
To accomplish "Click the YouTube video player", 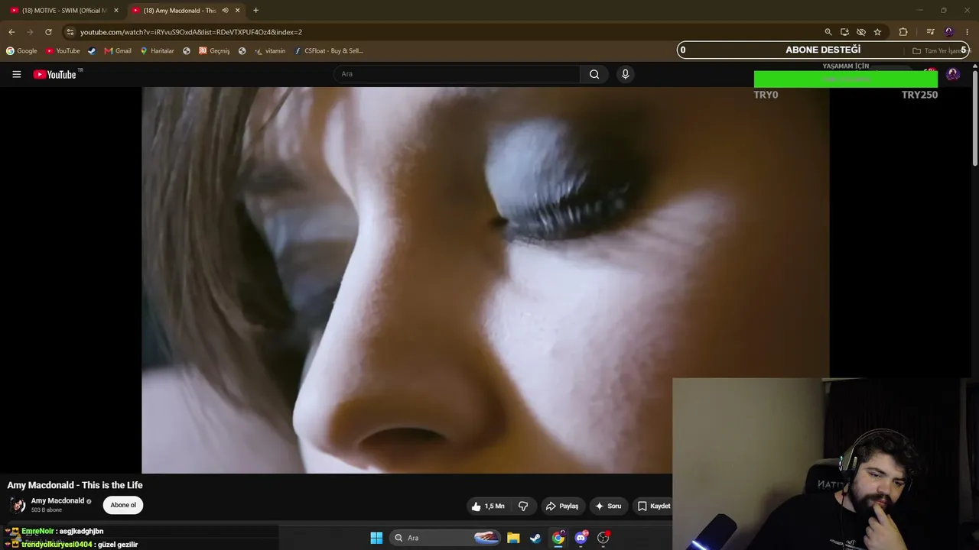I will (x=485, y=280).
